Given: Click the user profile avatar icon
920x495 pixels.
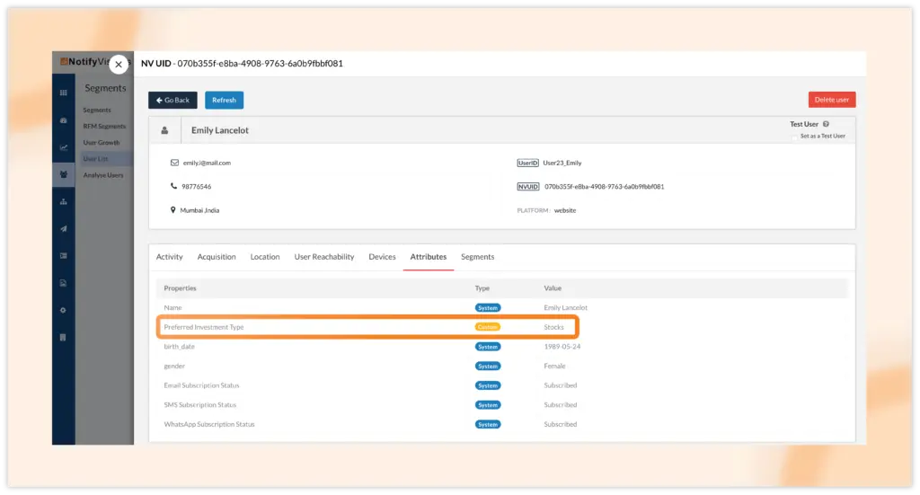Looking at the screenshot, I should tap(164, 130).
